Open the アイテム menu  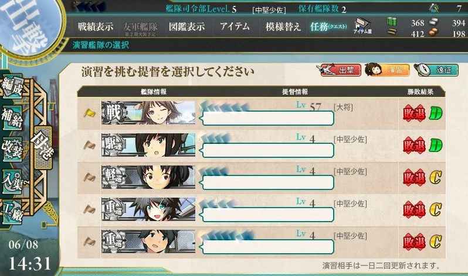point(235,26)
